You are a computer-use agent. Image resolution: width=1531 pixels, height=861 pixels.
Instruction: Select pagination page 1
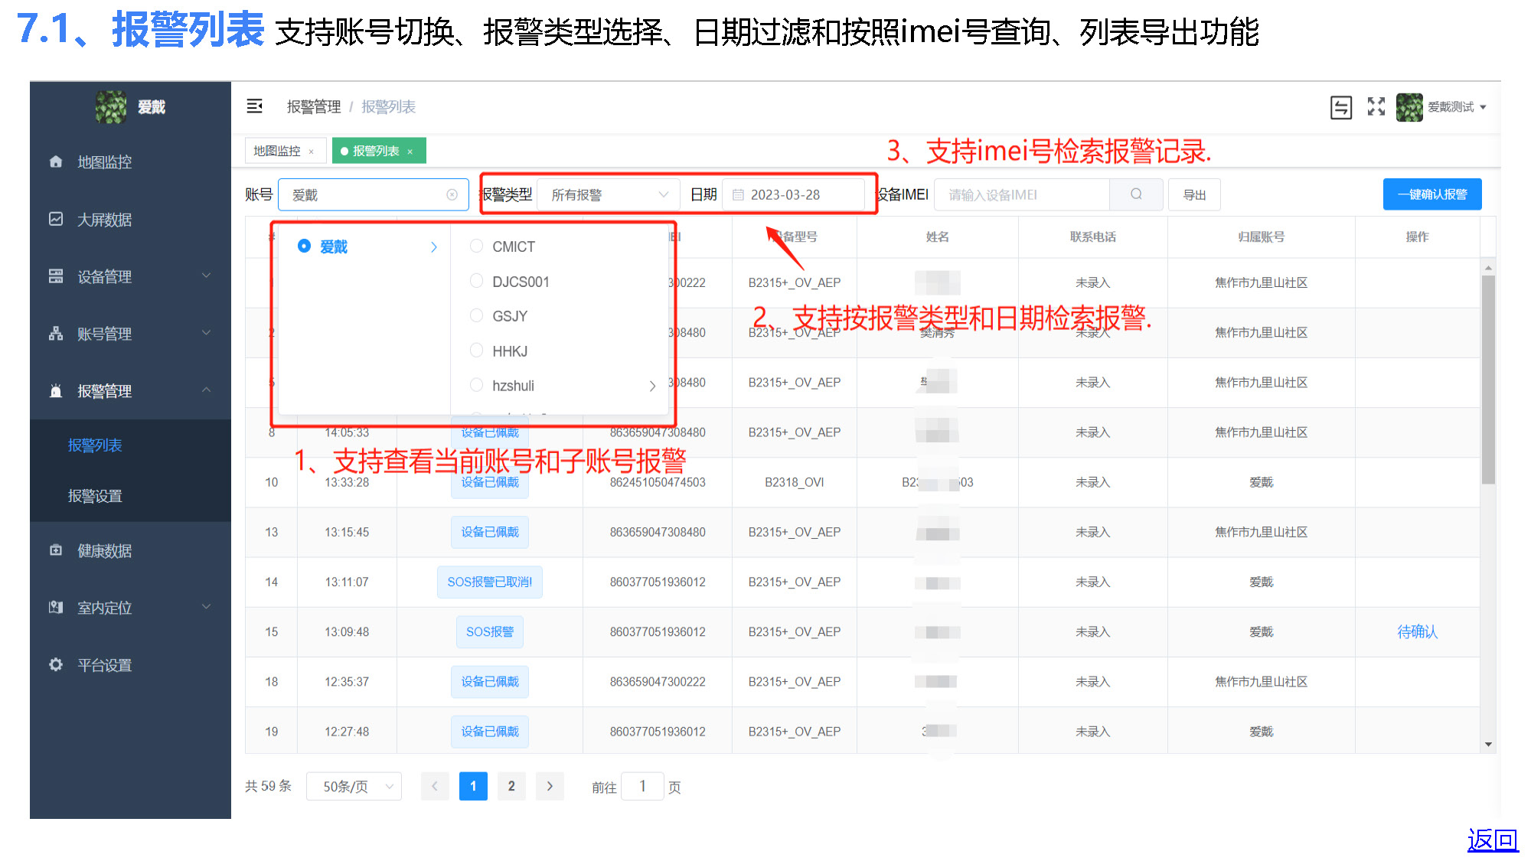click(473, 786)
